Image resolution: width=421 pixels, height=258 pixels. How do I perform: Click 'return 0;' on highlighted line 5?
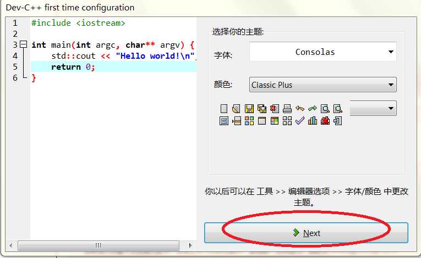[73, 67]
